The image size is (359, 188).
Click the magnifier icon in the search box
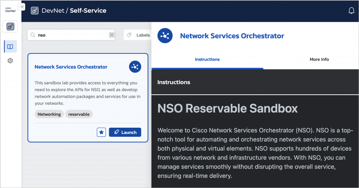pyautogui.click(x=33, y=35)
